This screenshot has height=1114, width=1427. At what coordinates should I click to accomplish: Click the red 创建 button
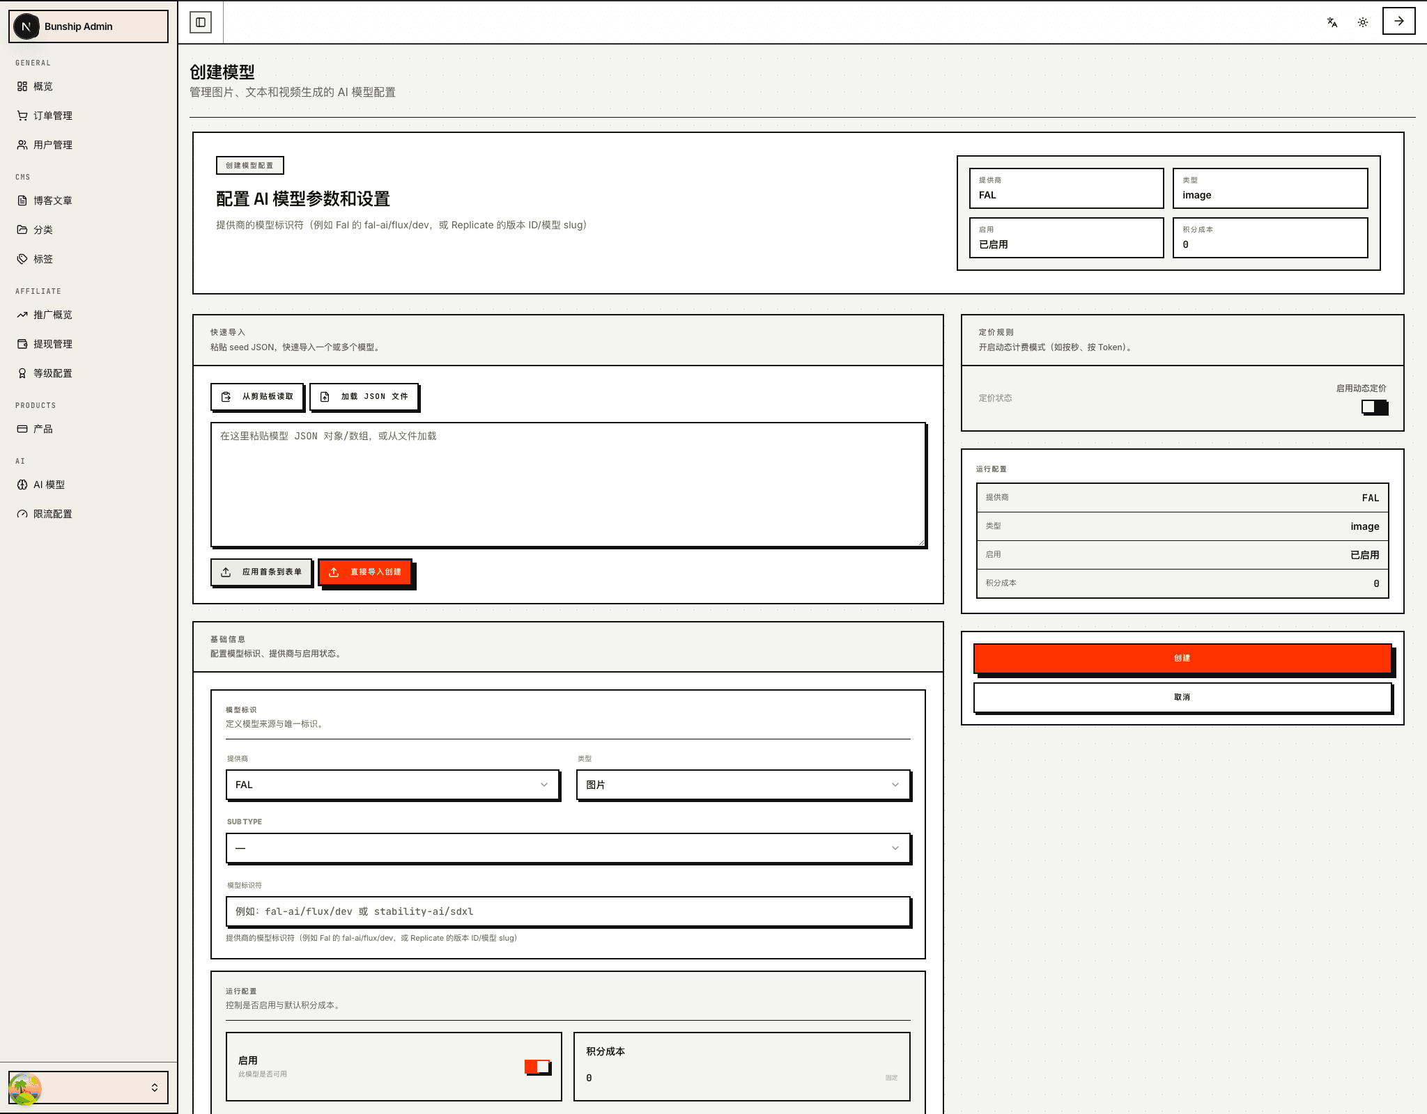pyautogui.click(x=1182, y=658)
